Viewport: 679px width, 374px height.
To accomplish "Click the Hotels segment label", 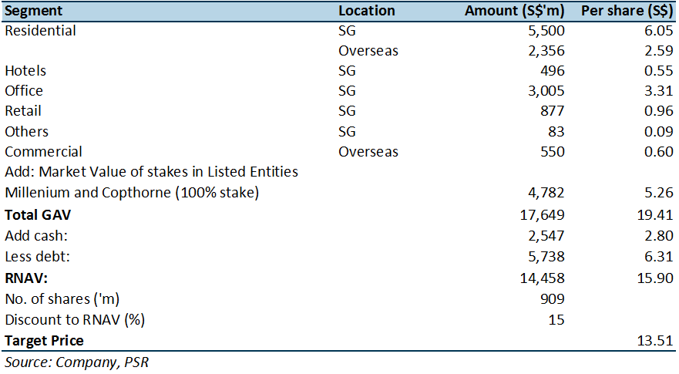I will tap(25, 71).
